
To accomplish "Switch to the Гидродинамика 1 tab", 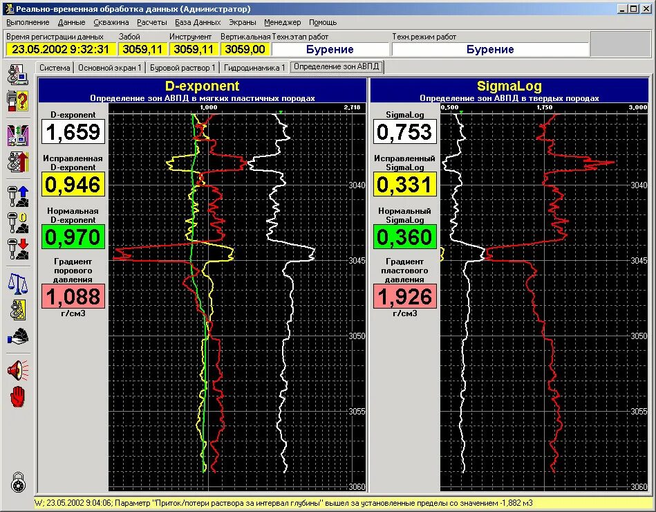I will (x=254, y=67).
